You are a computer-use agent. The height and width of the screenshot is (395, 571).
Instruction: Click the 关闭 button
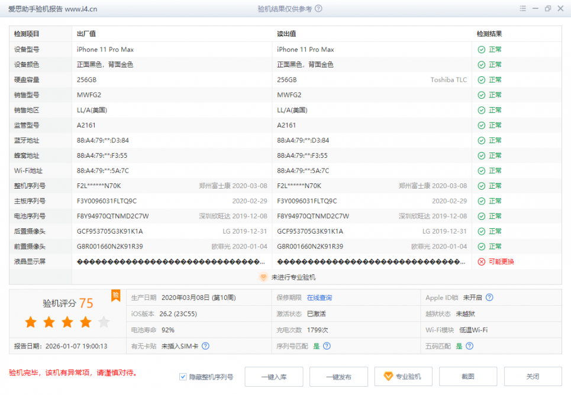pyautogui.click(x=533, y=377)
